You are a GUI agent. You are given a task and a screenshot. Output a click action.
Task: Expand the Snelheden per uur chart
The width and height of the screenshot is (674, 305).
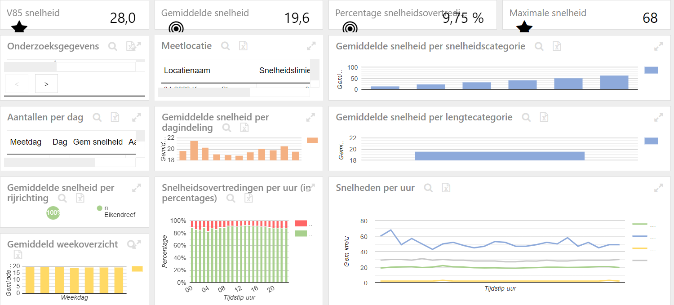coord(658,188)
